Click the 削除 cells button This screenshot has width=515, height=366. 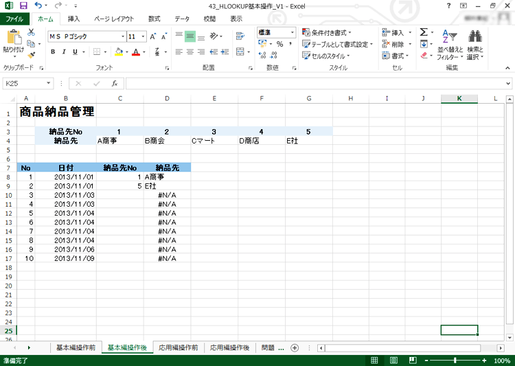(397, 44)
